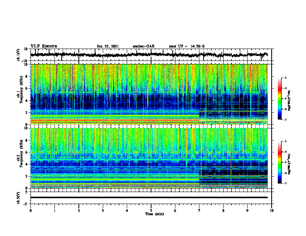This screenshot has width=306, height=236.
Task: Select the date text "Jan. 23, 2021"
Action: pyautogui.click(x=108, y=46)
